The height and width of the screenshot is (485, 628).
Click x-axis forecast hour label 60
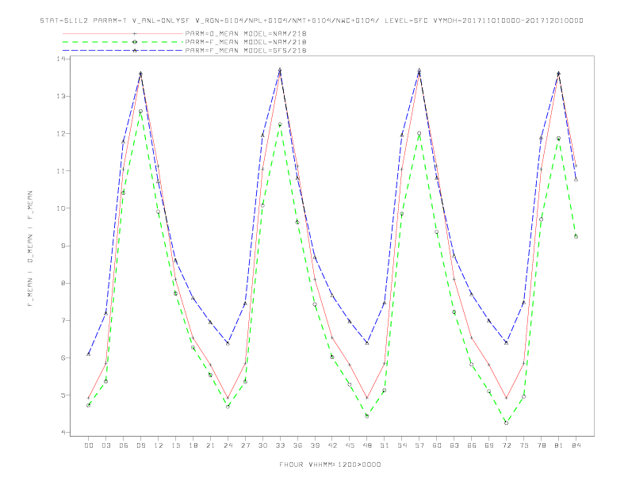click(x=437, y=445)
